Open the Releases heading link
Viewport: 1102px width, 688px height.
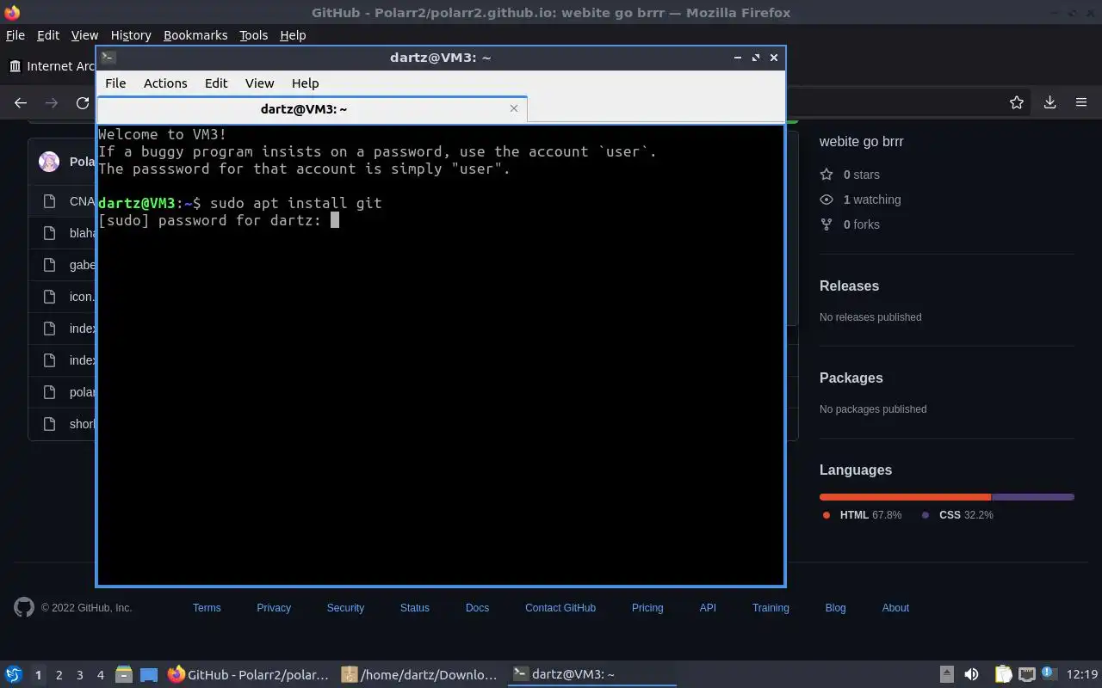[849, 286]
